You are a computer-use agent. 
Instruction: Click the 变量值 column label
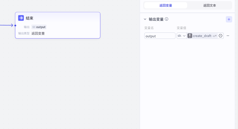pyautogui.click(x=181, y=28)
